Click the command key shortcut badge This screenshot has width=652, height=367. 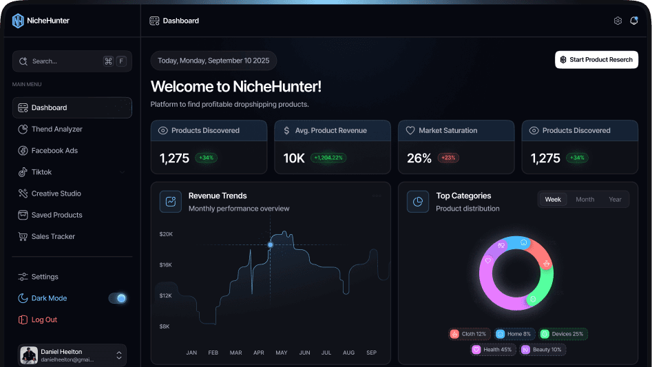pos(108,61)
